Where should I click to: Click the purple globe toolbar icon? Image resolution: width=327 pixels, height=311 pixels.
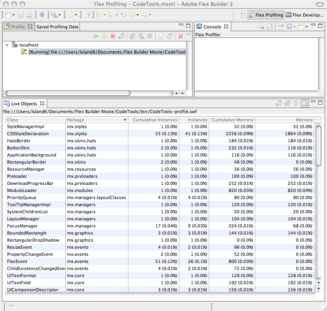[x=42, y=15]
